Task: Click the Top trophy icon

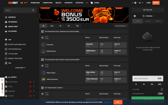Action: click(x=6, y=40)
